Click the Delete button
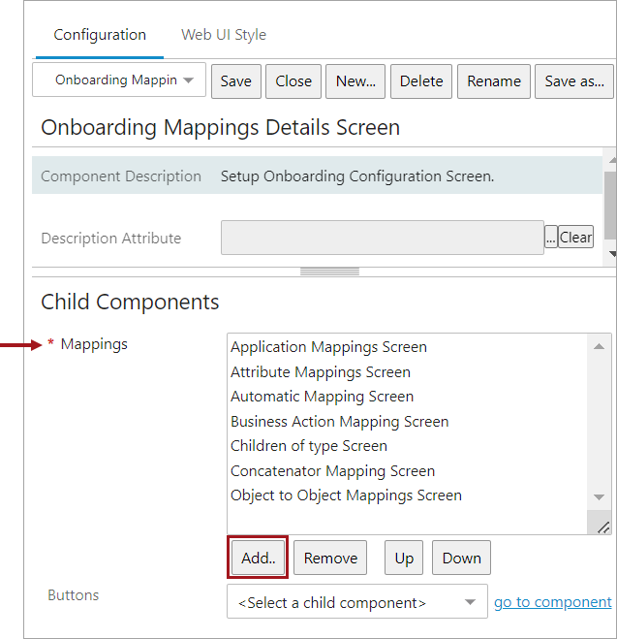The height and width of the screenshot is (639, 617). (421, 81)
